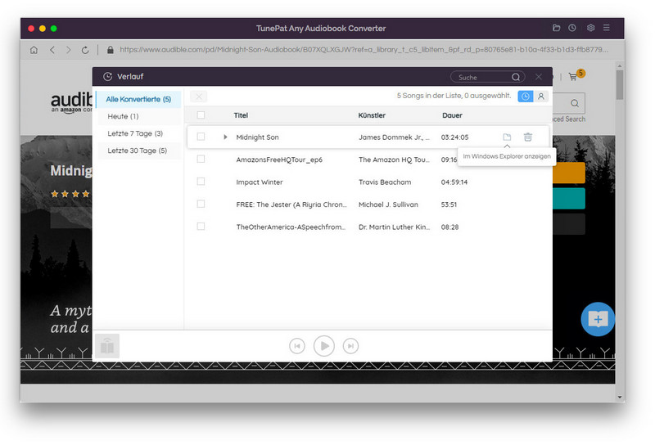Navigate back in the browser bar
The image size is (655, 445).
tap(52, 50)
